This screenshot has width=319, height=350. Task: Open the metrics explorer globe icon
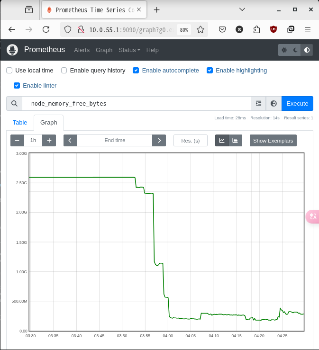[x=273, y=104]
